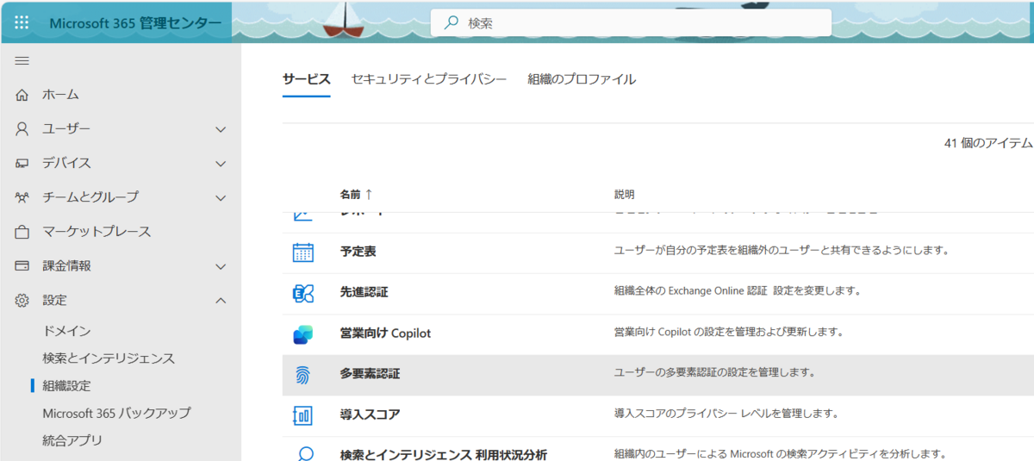Click the fingerprint icon for 多要素認証
Viewport: 1034px width, 461px height.
pyautogui.click(x=303, y=375)
